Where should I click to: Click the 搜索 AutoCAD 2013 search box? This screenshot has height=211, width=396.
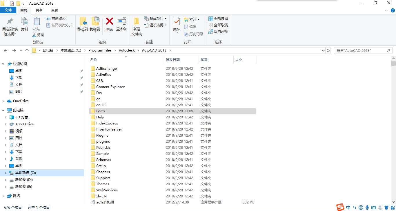(362, 50)
